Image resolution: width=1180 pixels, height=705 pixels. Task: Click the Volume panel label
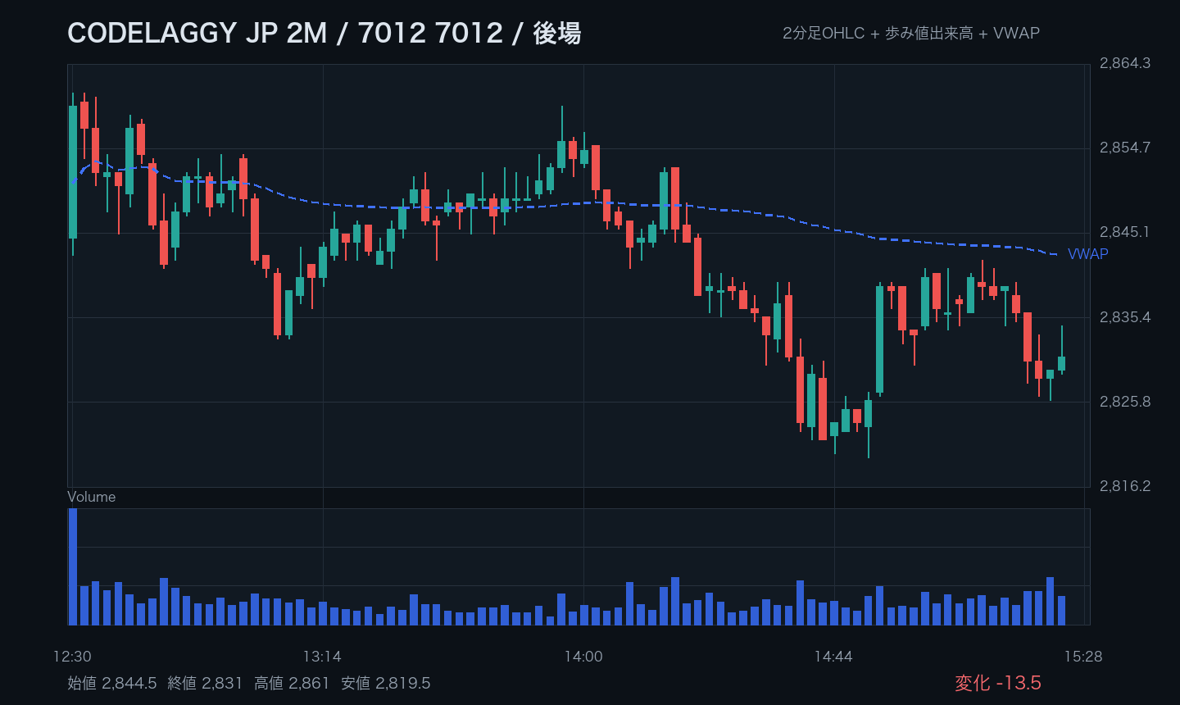coord(91,497)
